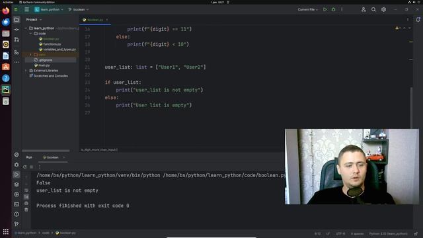Click the warnings indicator in editor corner
The width and height of the screenshot is (423, 238).
[398, 28]
